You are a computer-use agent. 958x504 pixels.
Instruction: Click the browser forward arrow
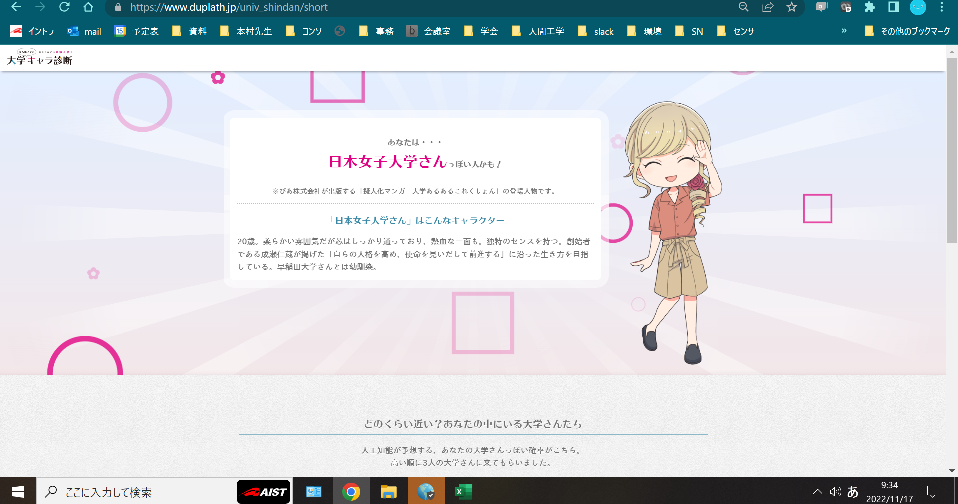40,7
